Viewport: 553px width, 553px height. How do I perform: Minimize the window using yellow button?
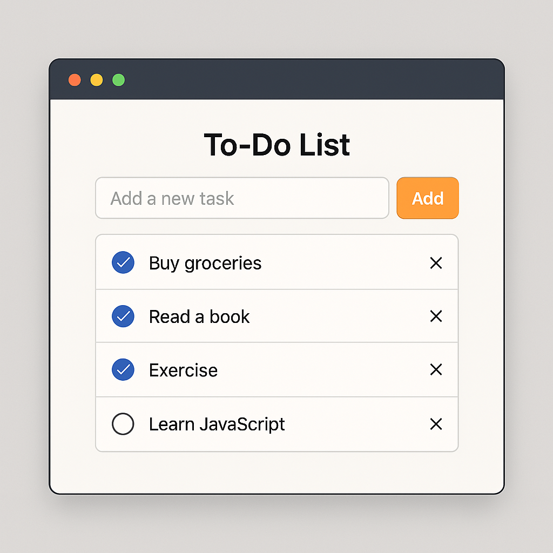(x=97, y=80)
